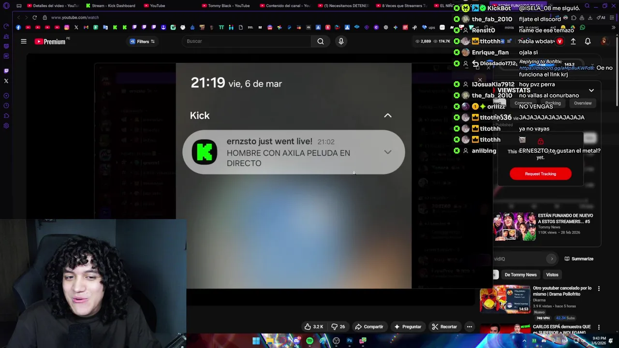619x348 pixels.
Task: Click the X (Twitter) bookmark in bookmarks bar
Action: point(76,28)
